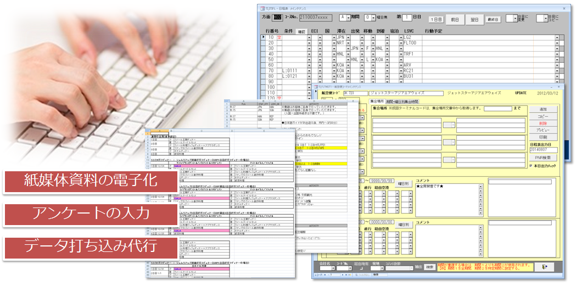Click the date field 0000/00/00
The width and height of the screenshot is (576, 286).
[x=383, y=222]
